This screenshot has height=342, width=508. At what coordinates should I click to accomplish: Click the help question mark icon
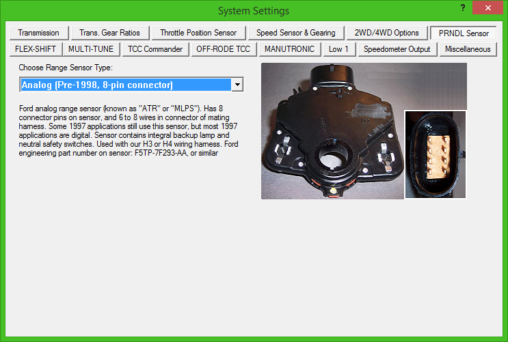coord(464,8)
